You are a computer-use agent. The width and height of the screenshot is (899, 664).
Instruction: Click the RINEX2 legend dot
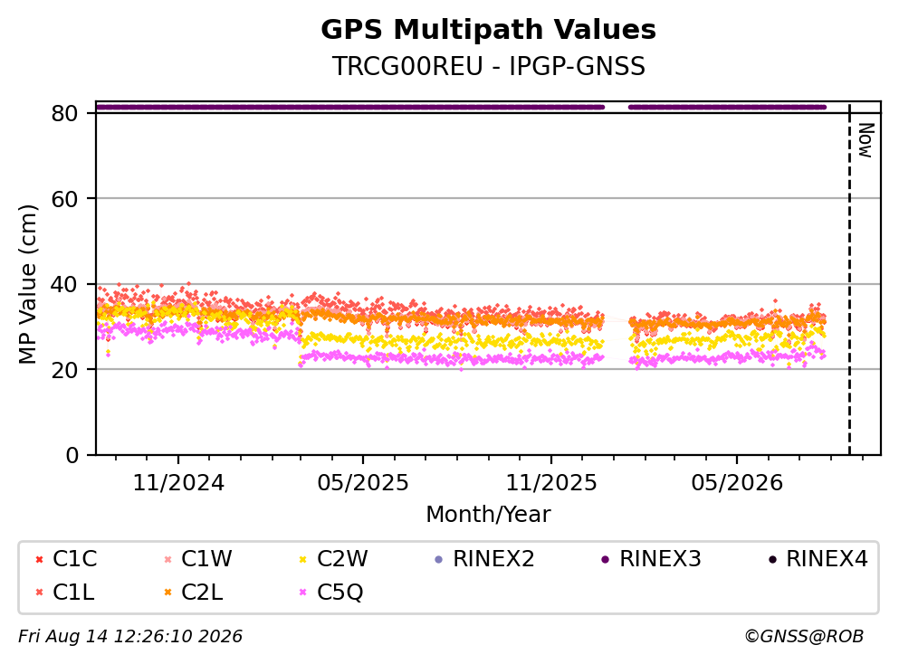coord(439,559)
